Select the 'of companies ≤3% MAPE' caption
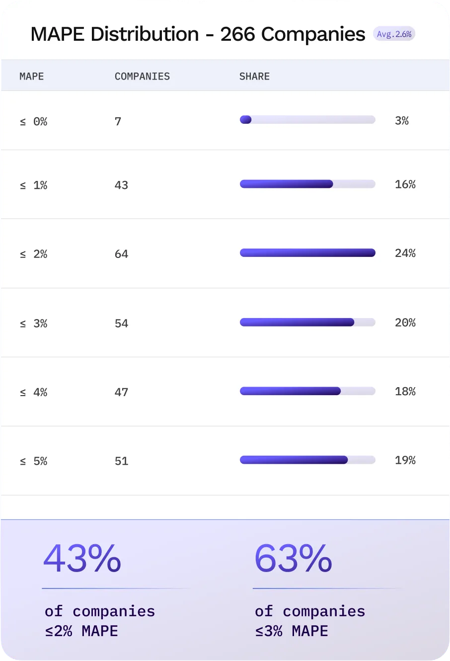 pyautogui.click(x=310, y=621)
